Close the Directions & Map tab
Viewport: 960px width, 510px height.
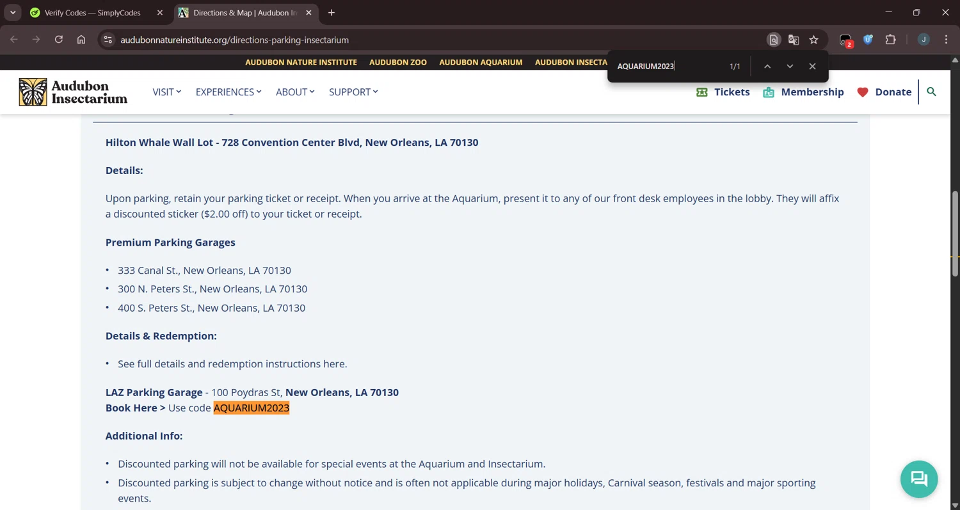coord(309,13)
